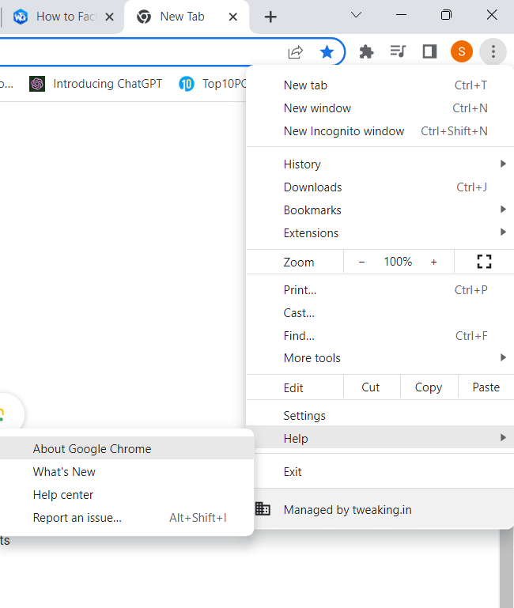Image resolution: width=514 pixels, height=608 pixels.
Task: Expand the More tools submenu
Action: tap(380, 358)
